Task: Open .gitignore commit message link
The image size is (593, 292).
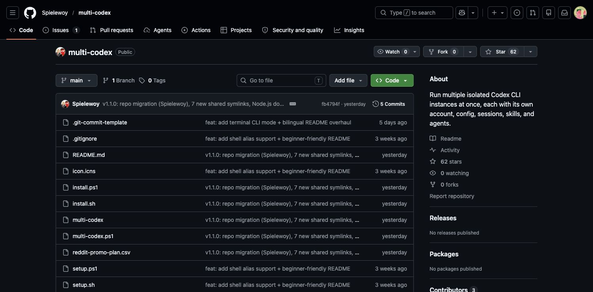Action: (278, 139)
